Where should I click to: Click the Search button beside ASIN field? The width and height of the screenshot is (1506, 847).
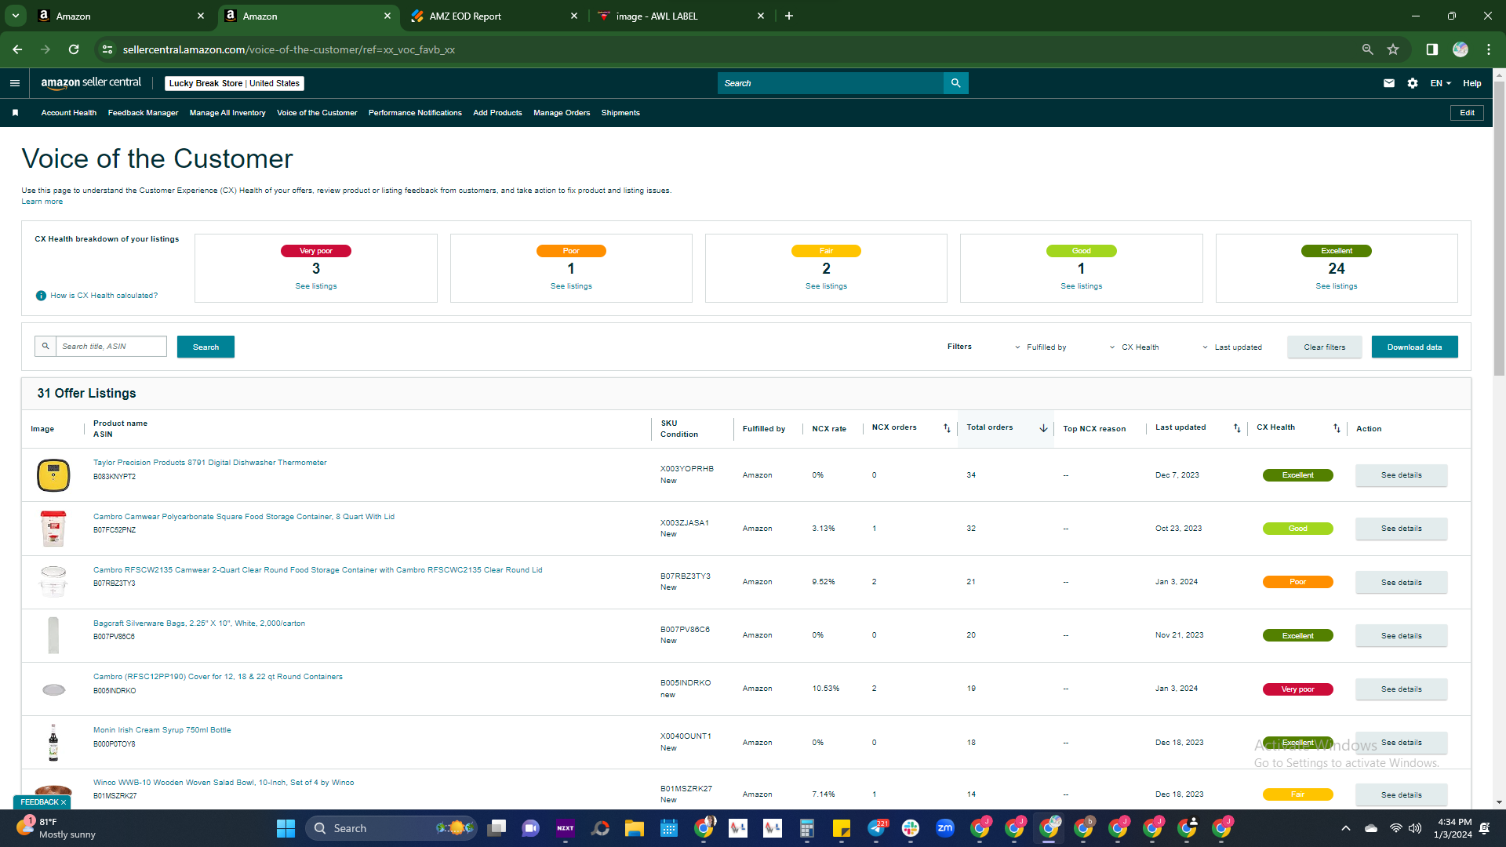[206, 347]
